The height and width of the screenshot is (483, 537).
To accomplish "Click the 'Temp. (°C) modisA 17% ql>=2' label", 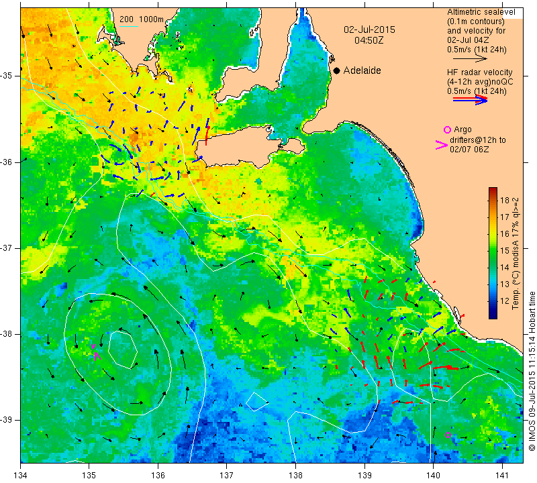I will coord(516,253).
